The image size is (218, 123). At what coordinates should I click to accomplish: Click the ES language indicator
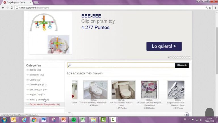point(185,120)
